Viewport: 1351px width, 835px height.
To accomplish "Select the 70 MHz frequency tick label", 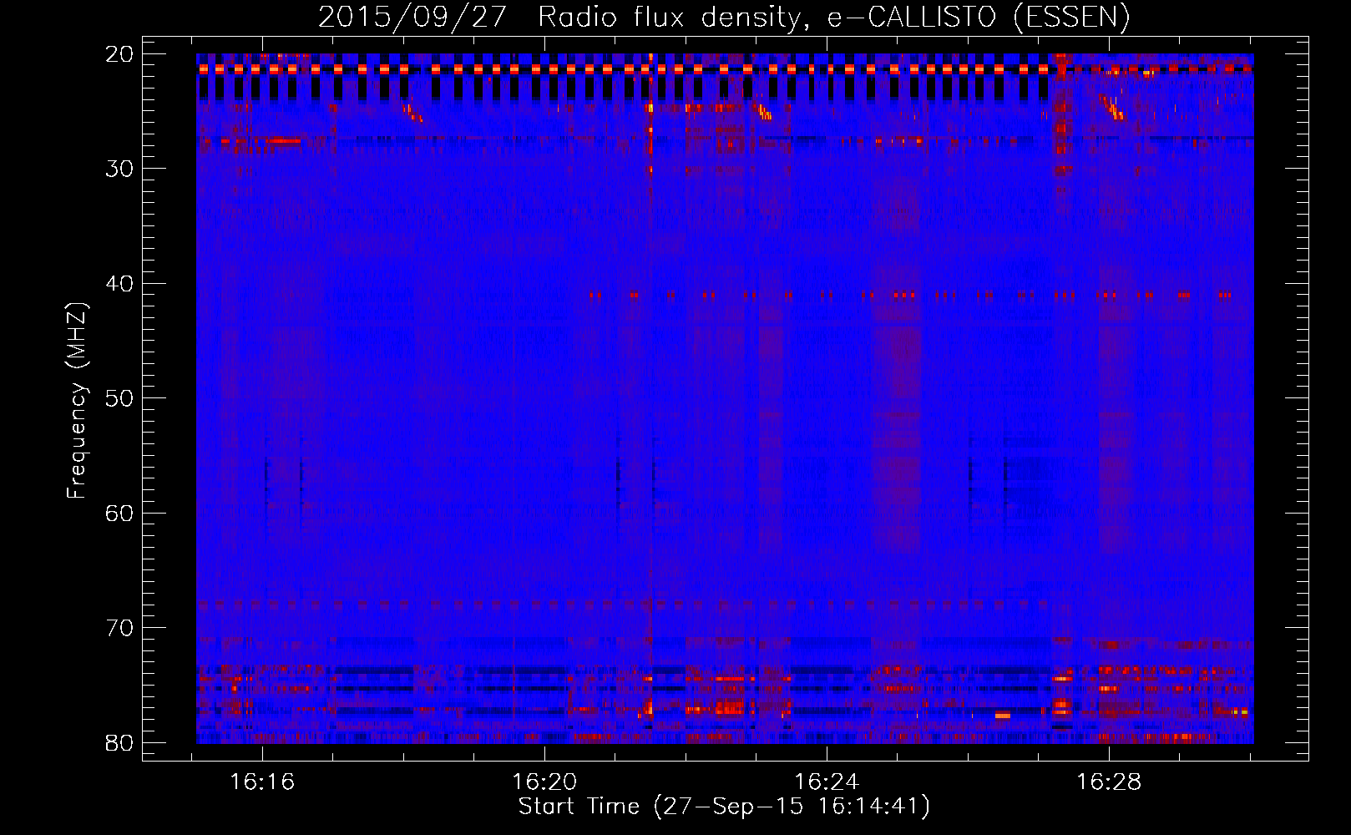I will pos(120,628).
